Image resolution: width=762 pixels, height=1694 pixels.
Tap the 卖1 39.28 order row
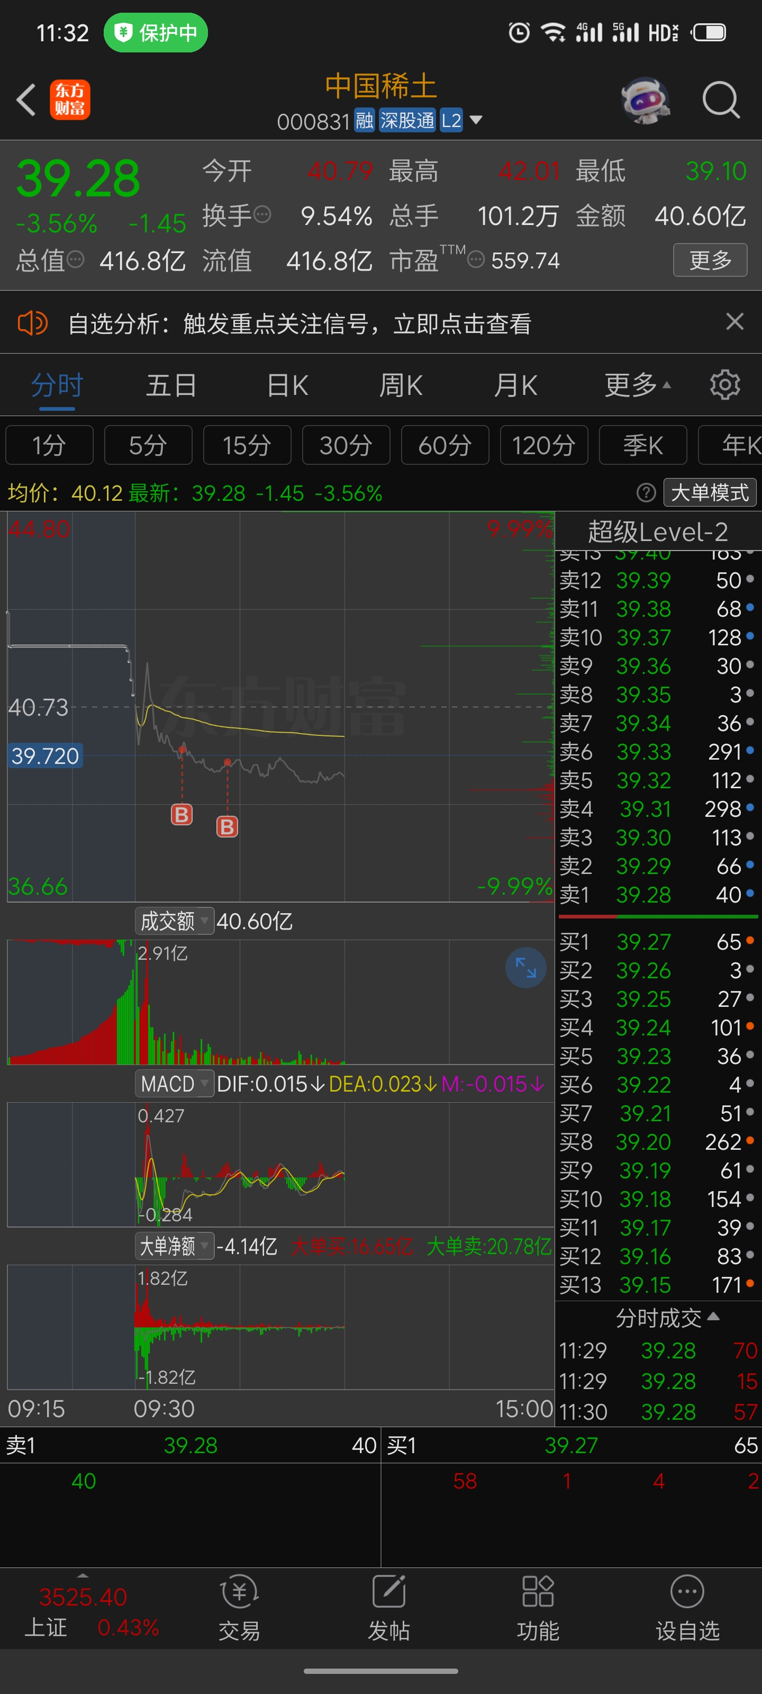pyautogui.click(x=658, y=894)
